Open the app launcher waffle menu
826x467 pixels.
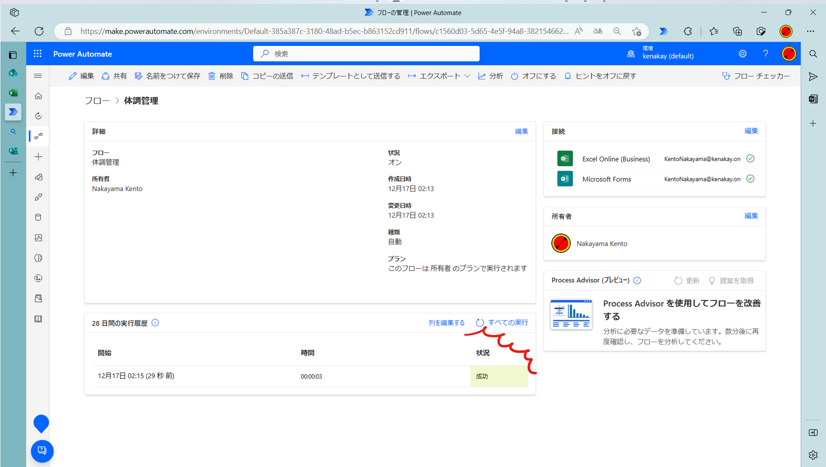tap(37, 53)
